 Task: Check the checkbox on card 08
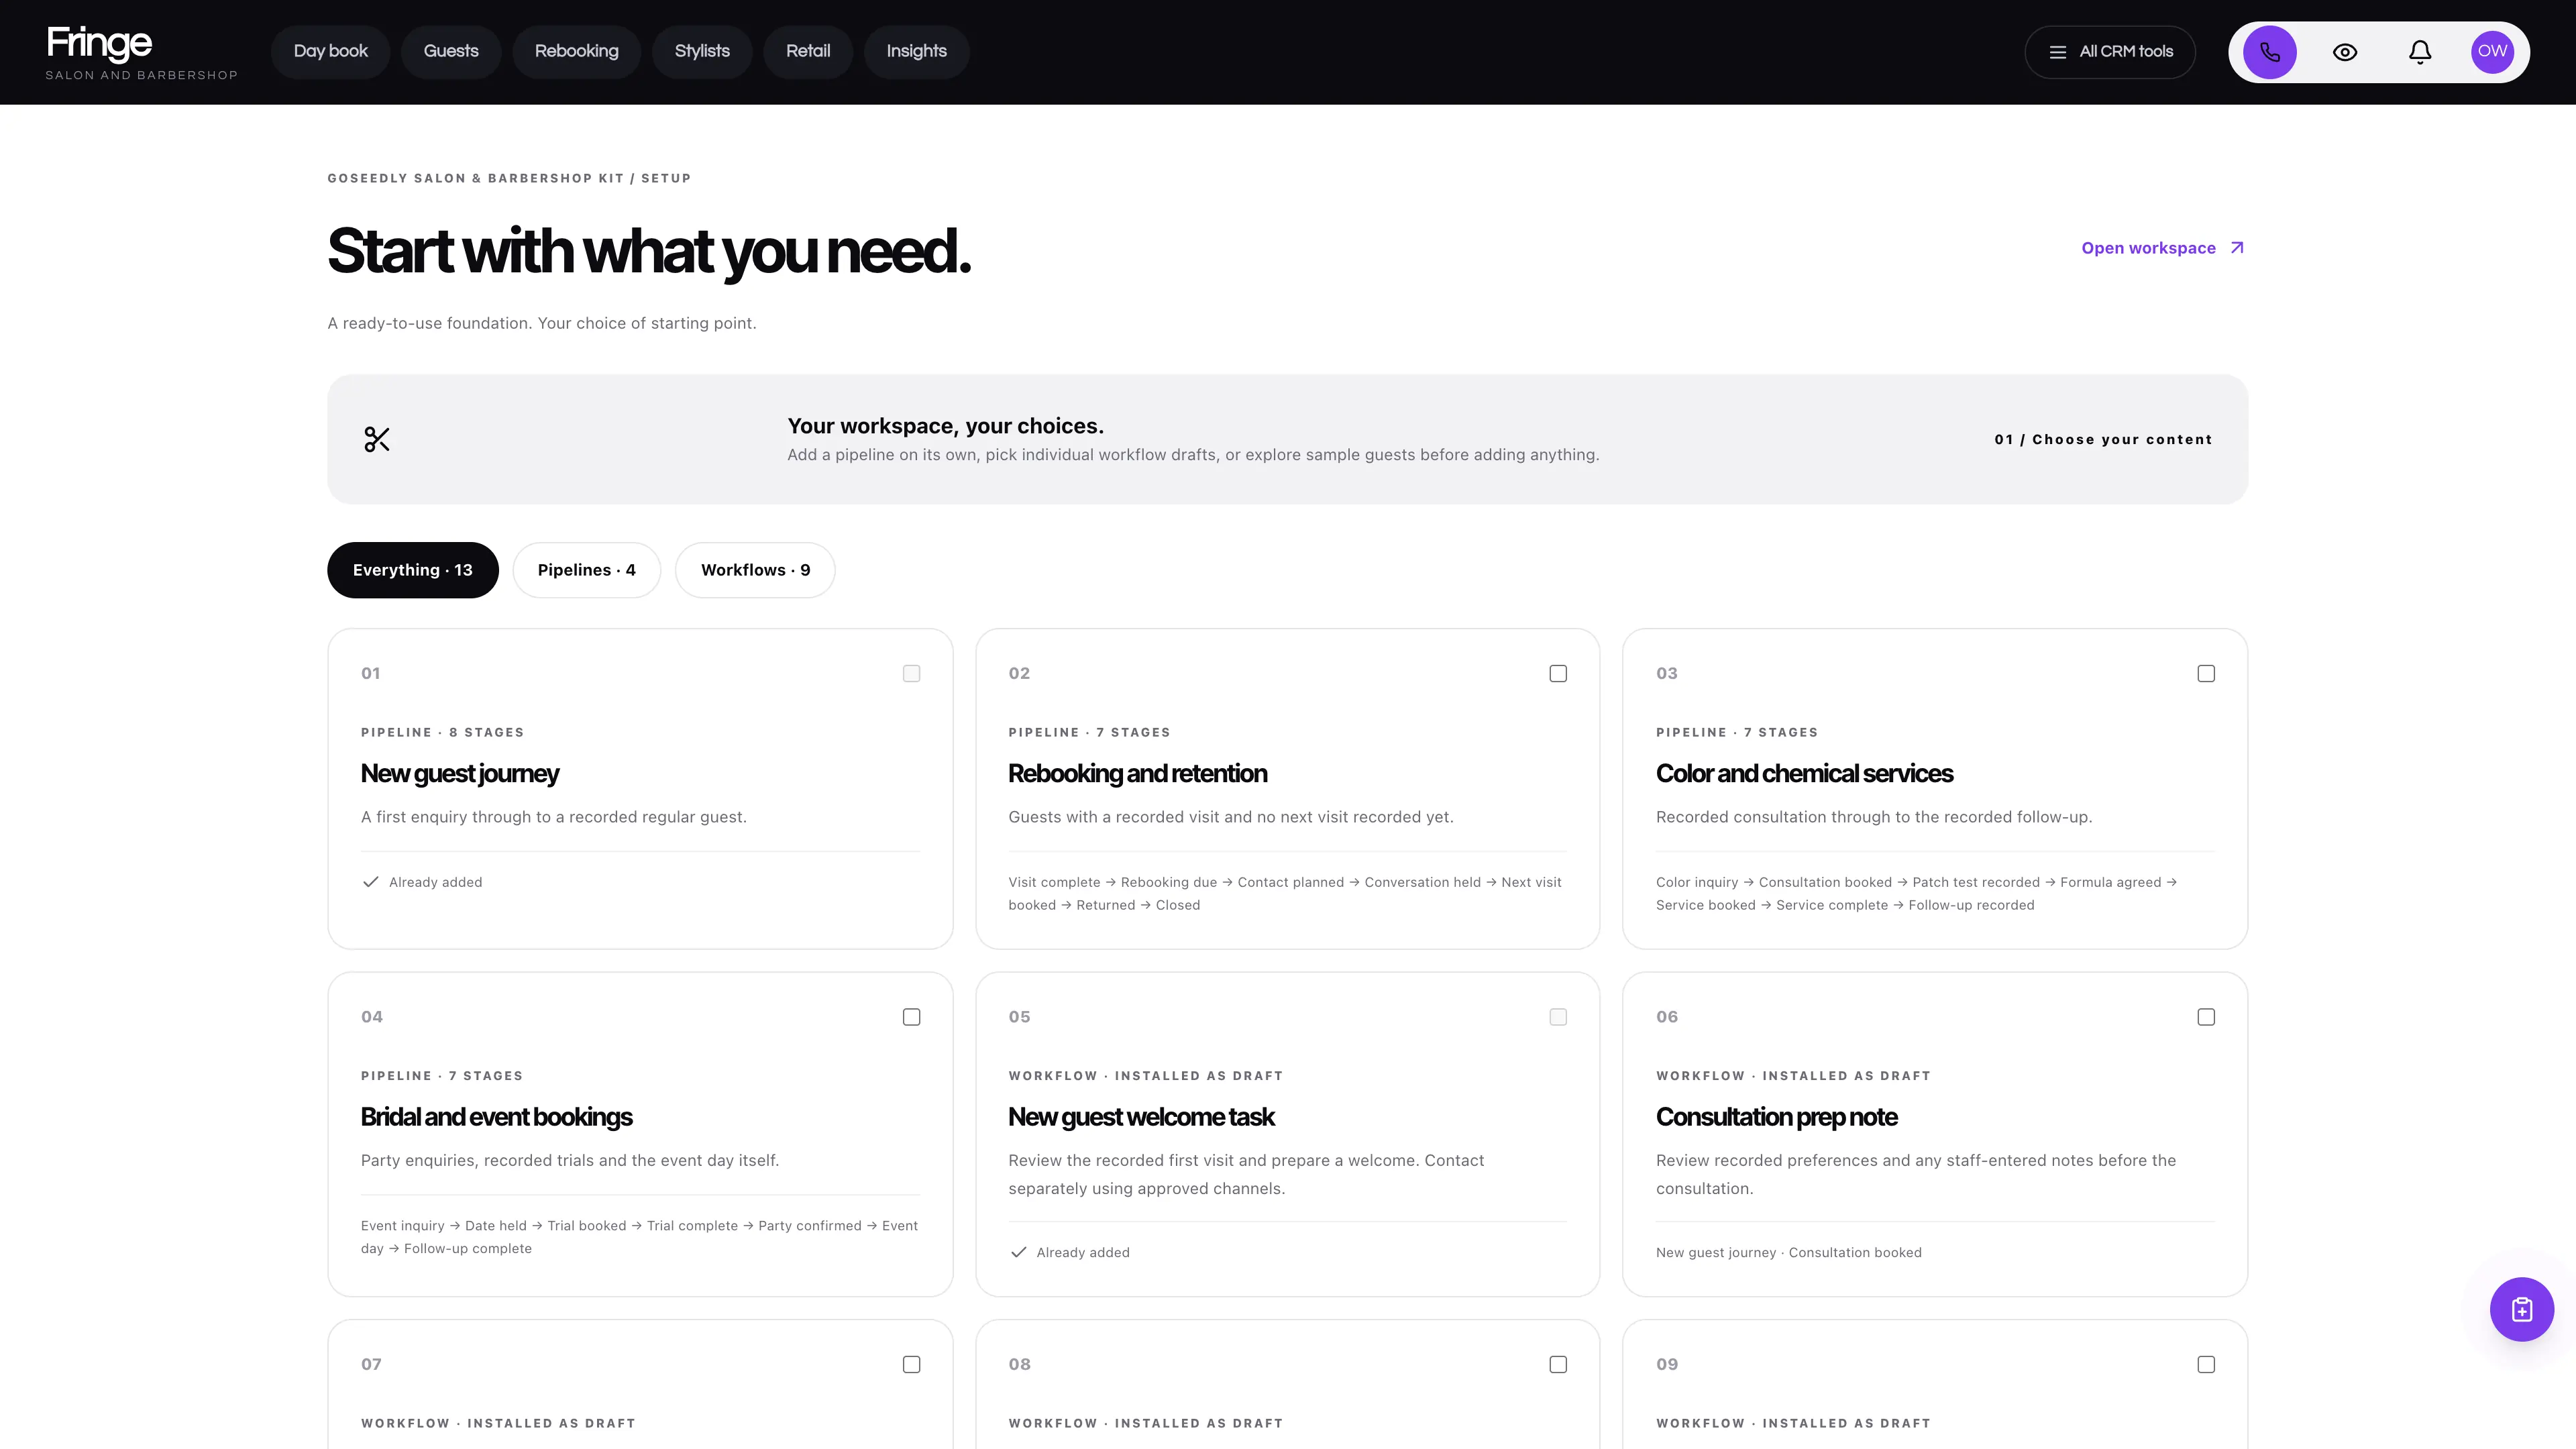pos(1558,1364)
